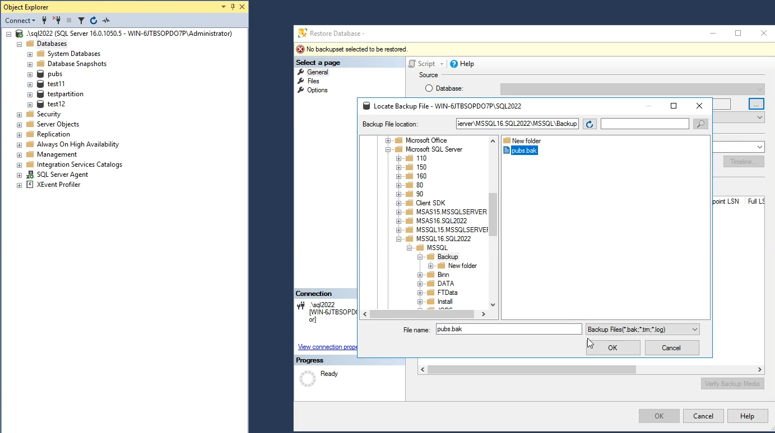Click the XEvent Profiler icon
Image resolution: width=775 pixels, height=433 pixels.
click(x=30, y=185)
